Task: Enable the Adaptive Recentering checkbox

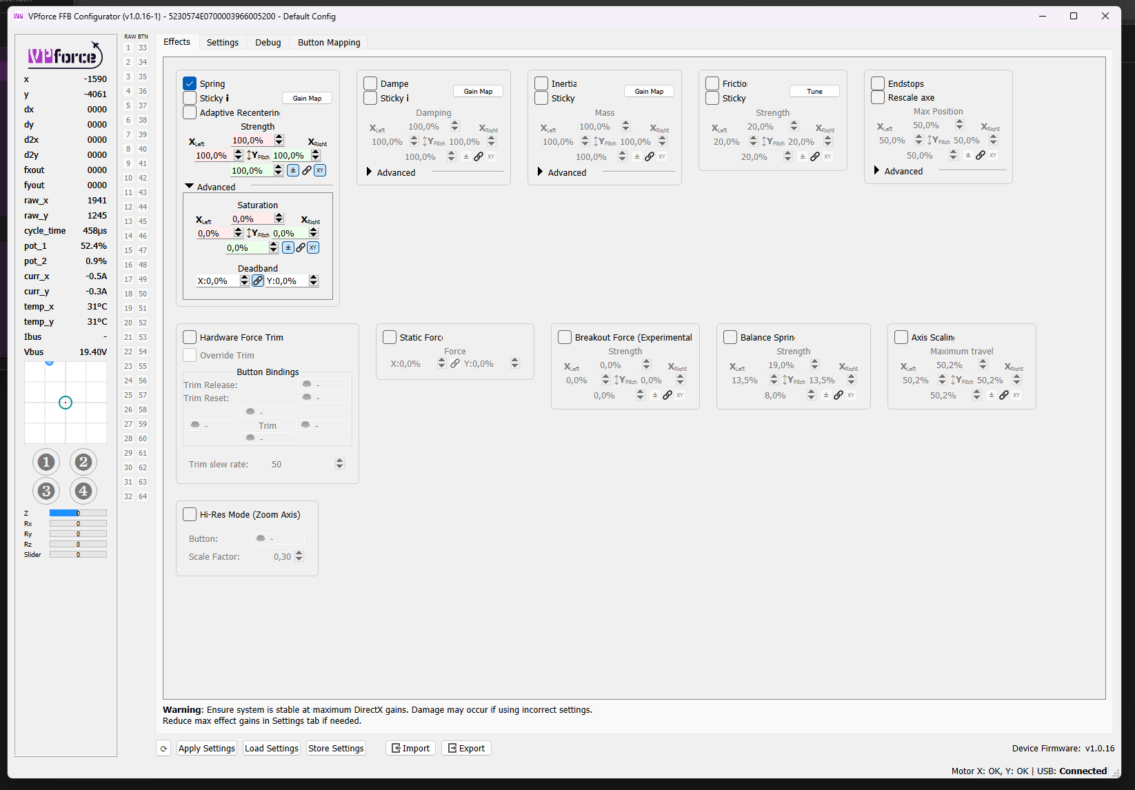Action: coord(190,112)
